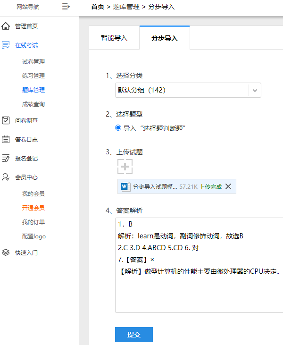Click into the 答案解析 text area
Screen dimensions: 283x345
[199, 265]
